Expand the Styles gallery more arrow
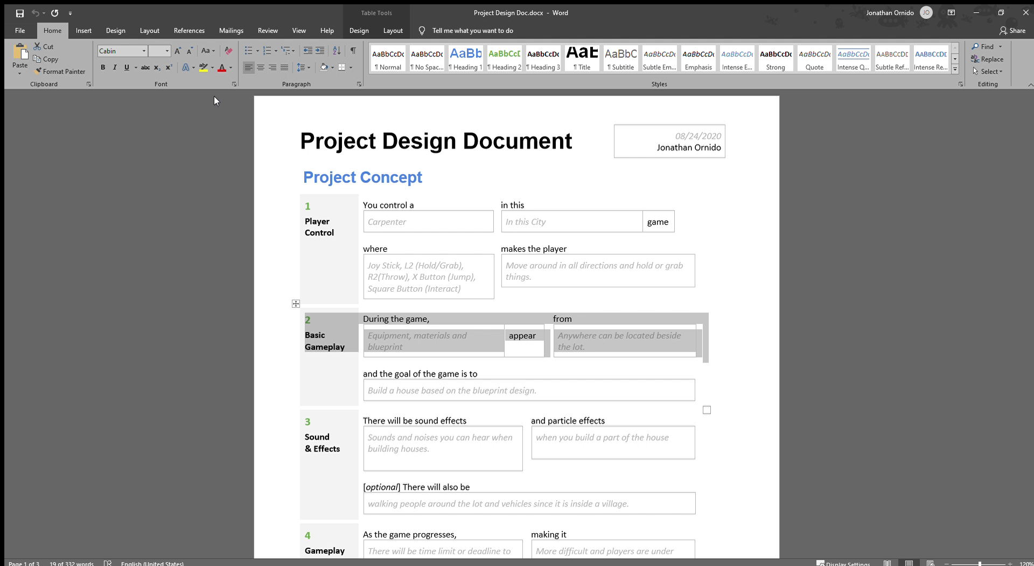 [955, 69]
